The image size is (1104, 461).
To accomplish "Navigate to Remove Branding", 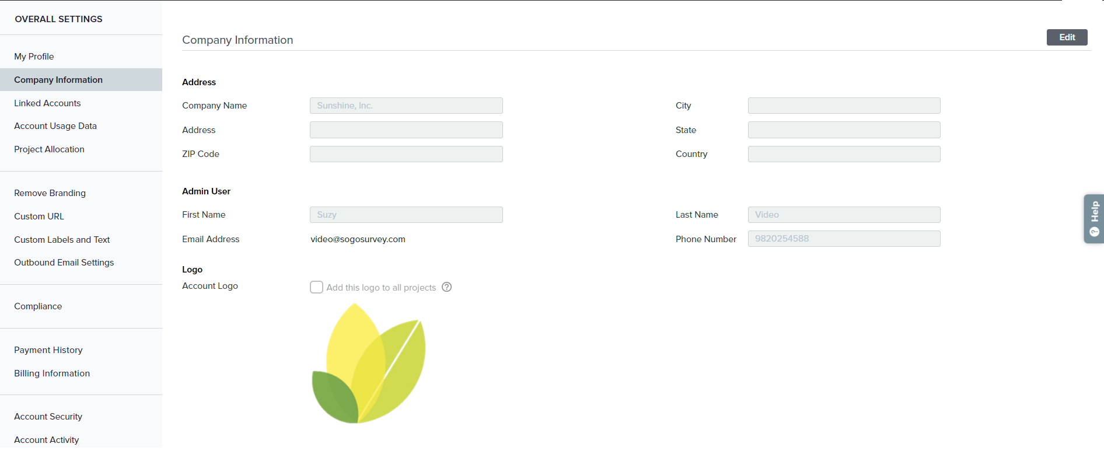I will (50, 193).
